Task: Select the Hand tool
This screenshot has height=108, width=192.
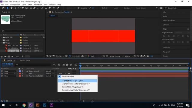Action: coord(11,8)
